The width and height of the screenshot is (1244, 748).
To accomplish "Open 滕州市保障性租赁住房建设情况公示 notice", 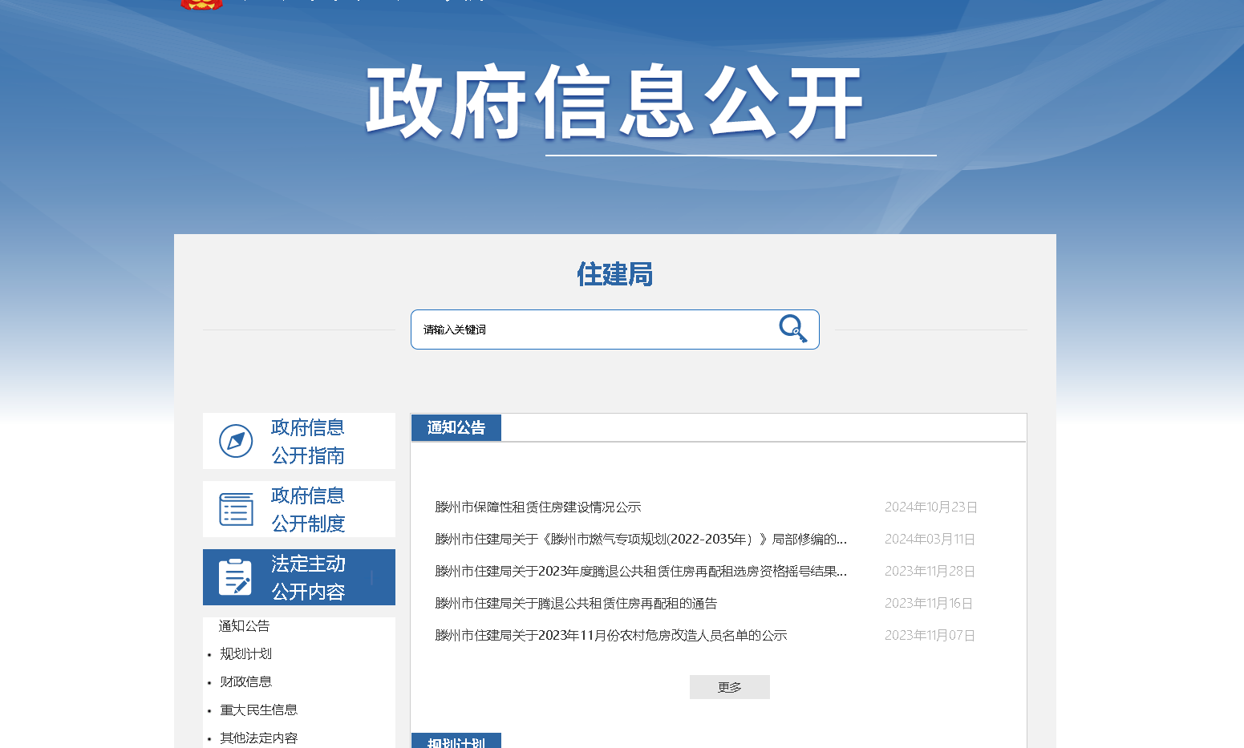I will [537, 507].
